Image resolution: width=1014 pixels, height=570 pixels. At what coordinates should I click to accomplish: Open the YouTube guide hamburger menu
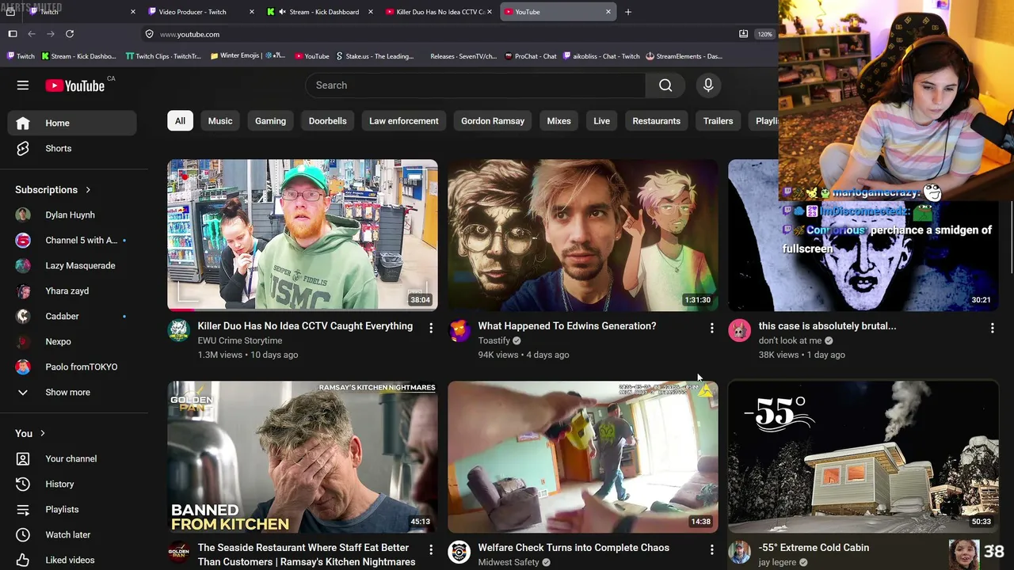pos(23,85)
